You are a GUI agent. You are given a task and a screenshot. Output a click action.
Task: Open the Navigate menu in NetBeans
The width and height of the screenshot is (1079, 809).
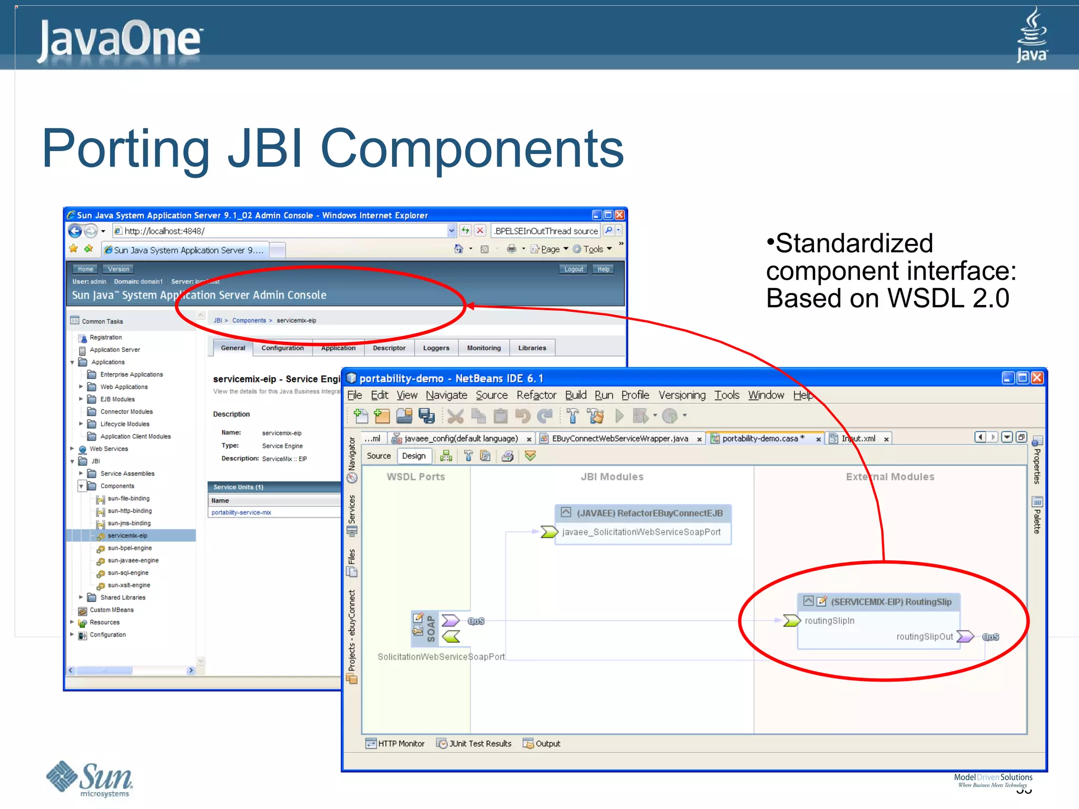pos(446,395)
